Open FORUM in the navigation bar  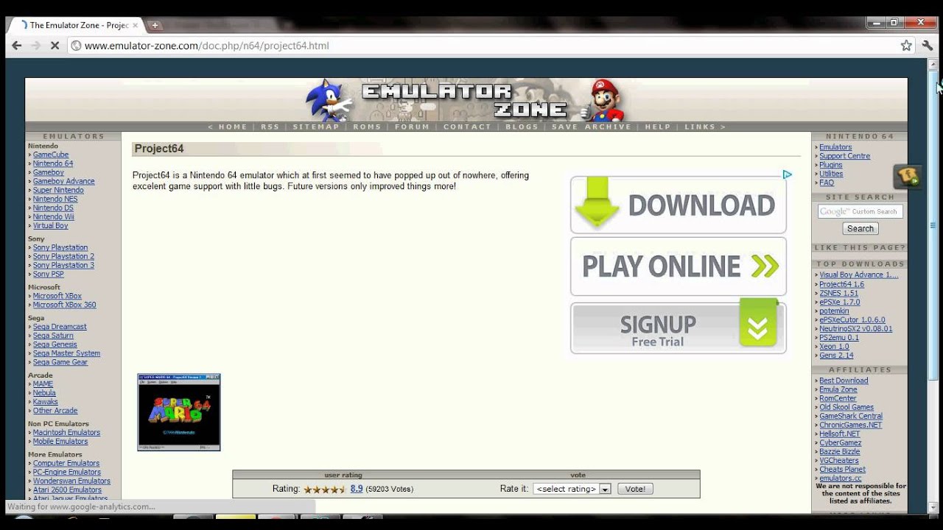click(x=412, y=127)
